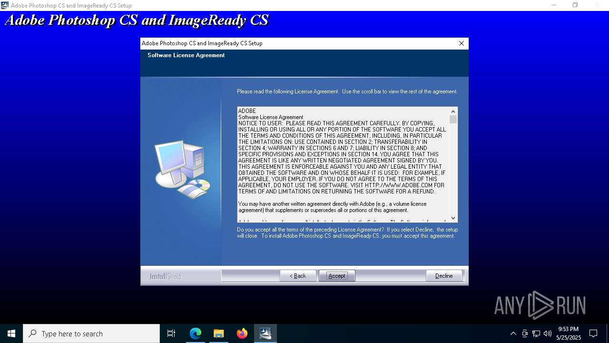Click the 'ADOBE' line in the license text
The height and width of the screenshot is (343, 609).
coord(247,111)
